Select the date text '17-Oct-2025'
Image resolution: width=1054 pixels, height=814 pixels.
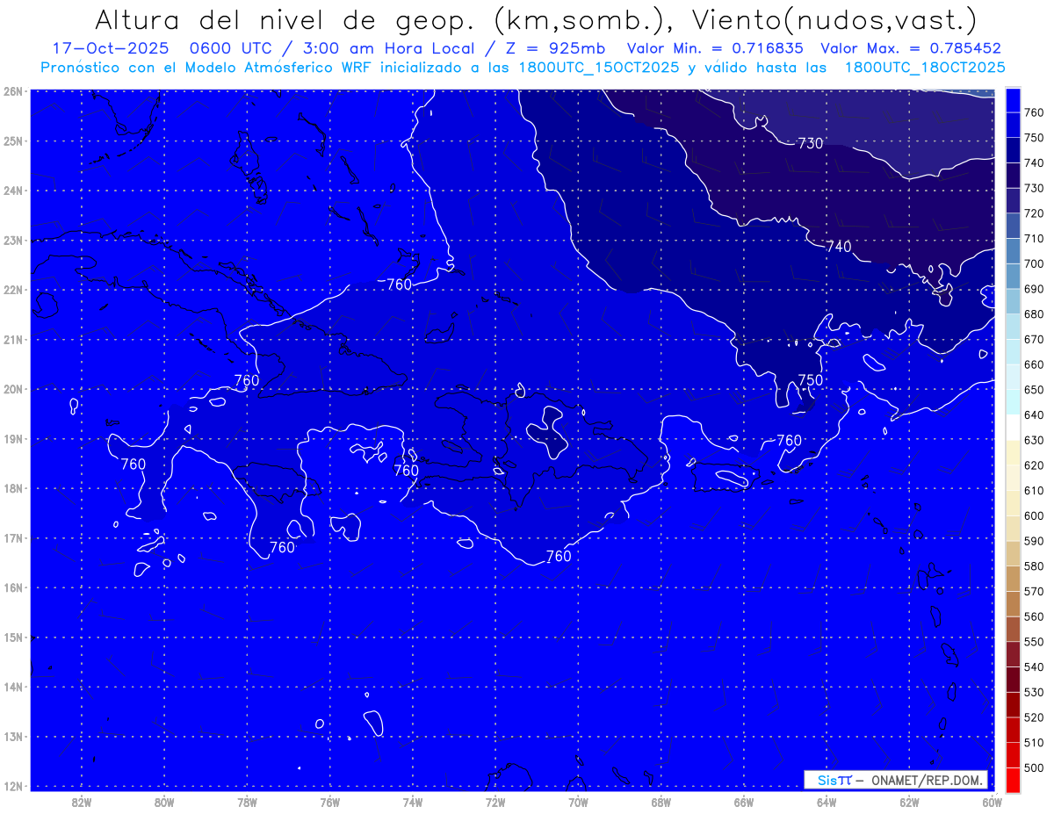[x=110, y=48]
